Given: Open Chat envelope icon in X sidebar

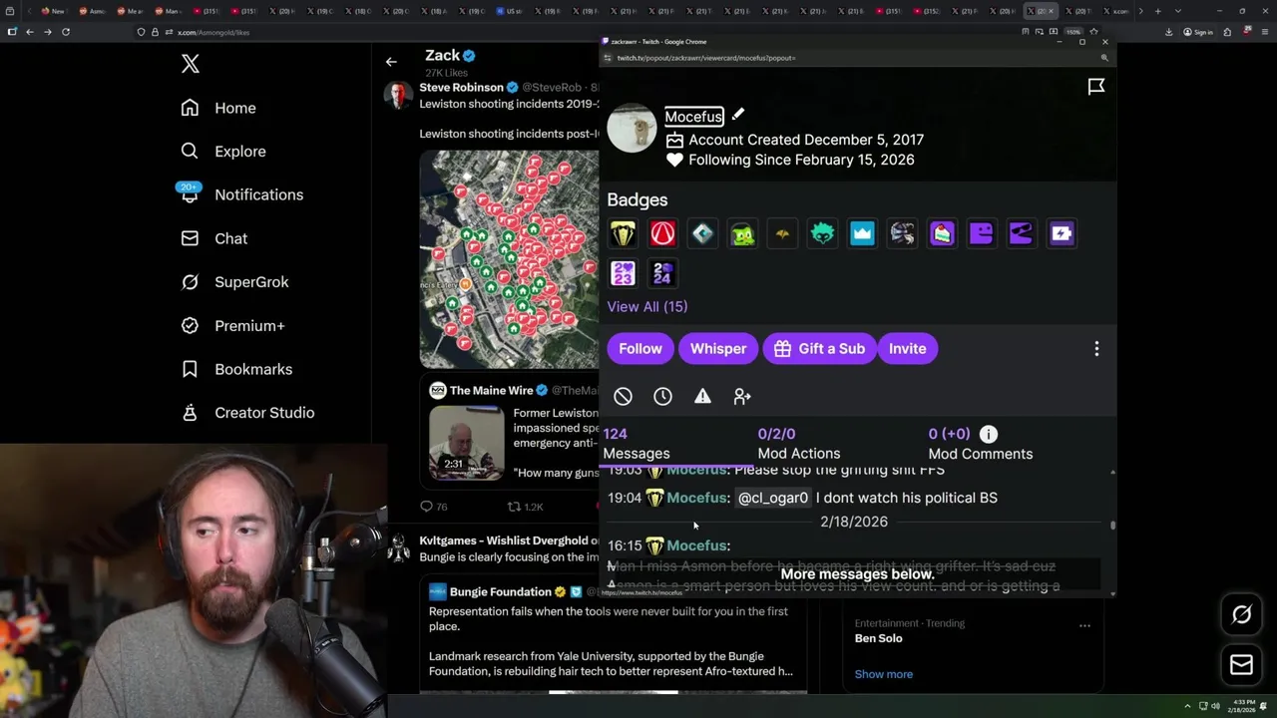Looking at the screenshot, I should [190, 238].
